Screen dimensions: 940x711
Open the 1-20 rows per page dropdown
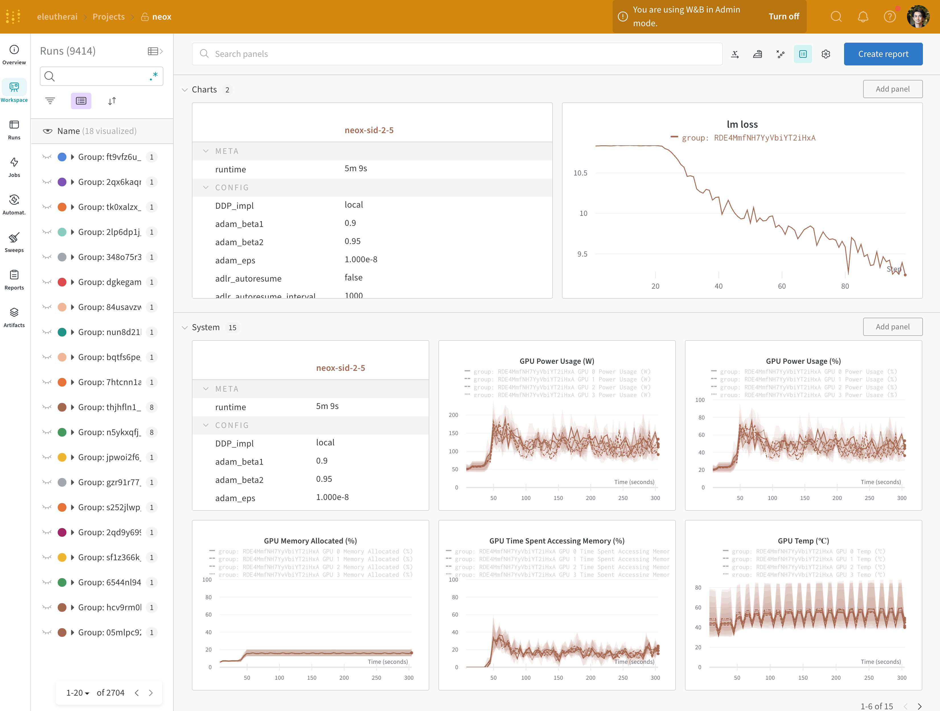(x=77, y=693)
